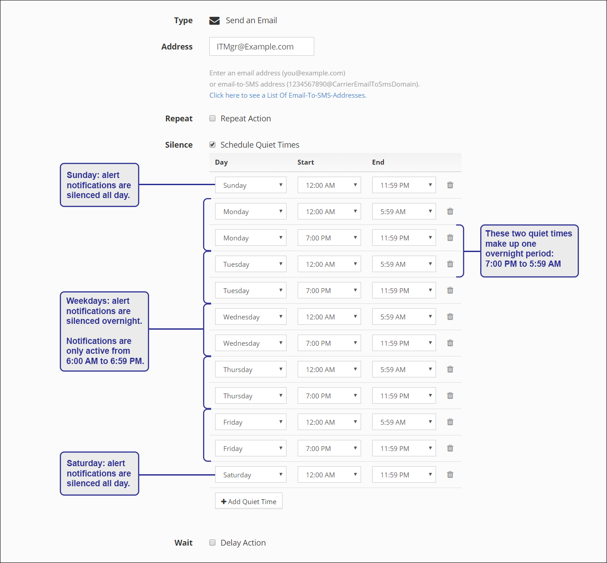Open Friday's 5:59 AM end time dropdown

click(x=403, y=422)
